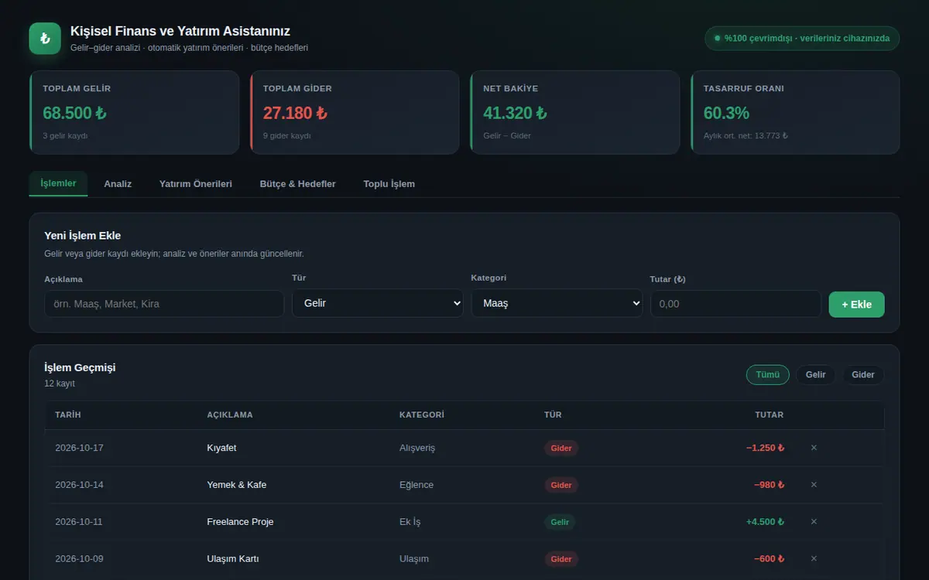Image resolution: width=929 pixels, height=580 pixels.
Task: Click the KATEGORİ column header
Action: 422,415
